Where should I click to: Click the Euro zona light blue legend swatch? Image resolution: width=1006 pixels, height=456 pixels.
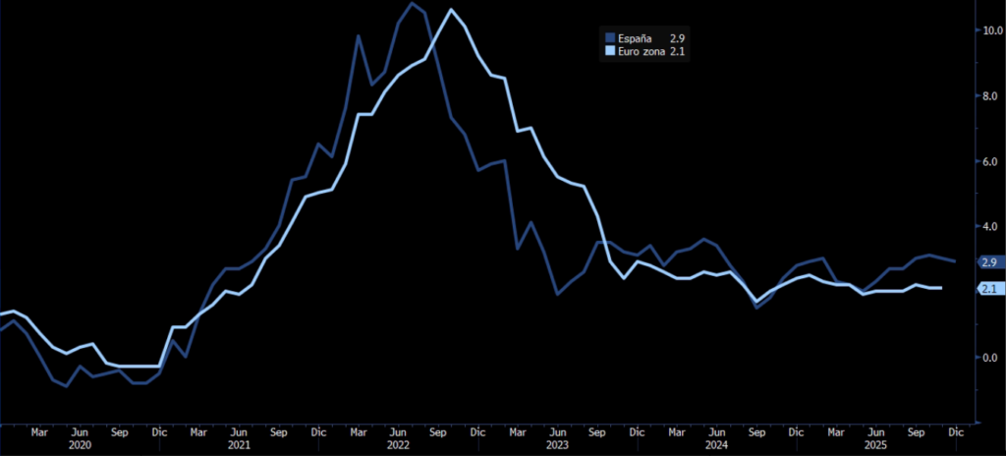coord(610,50)
